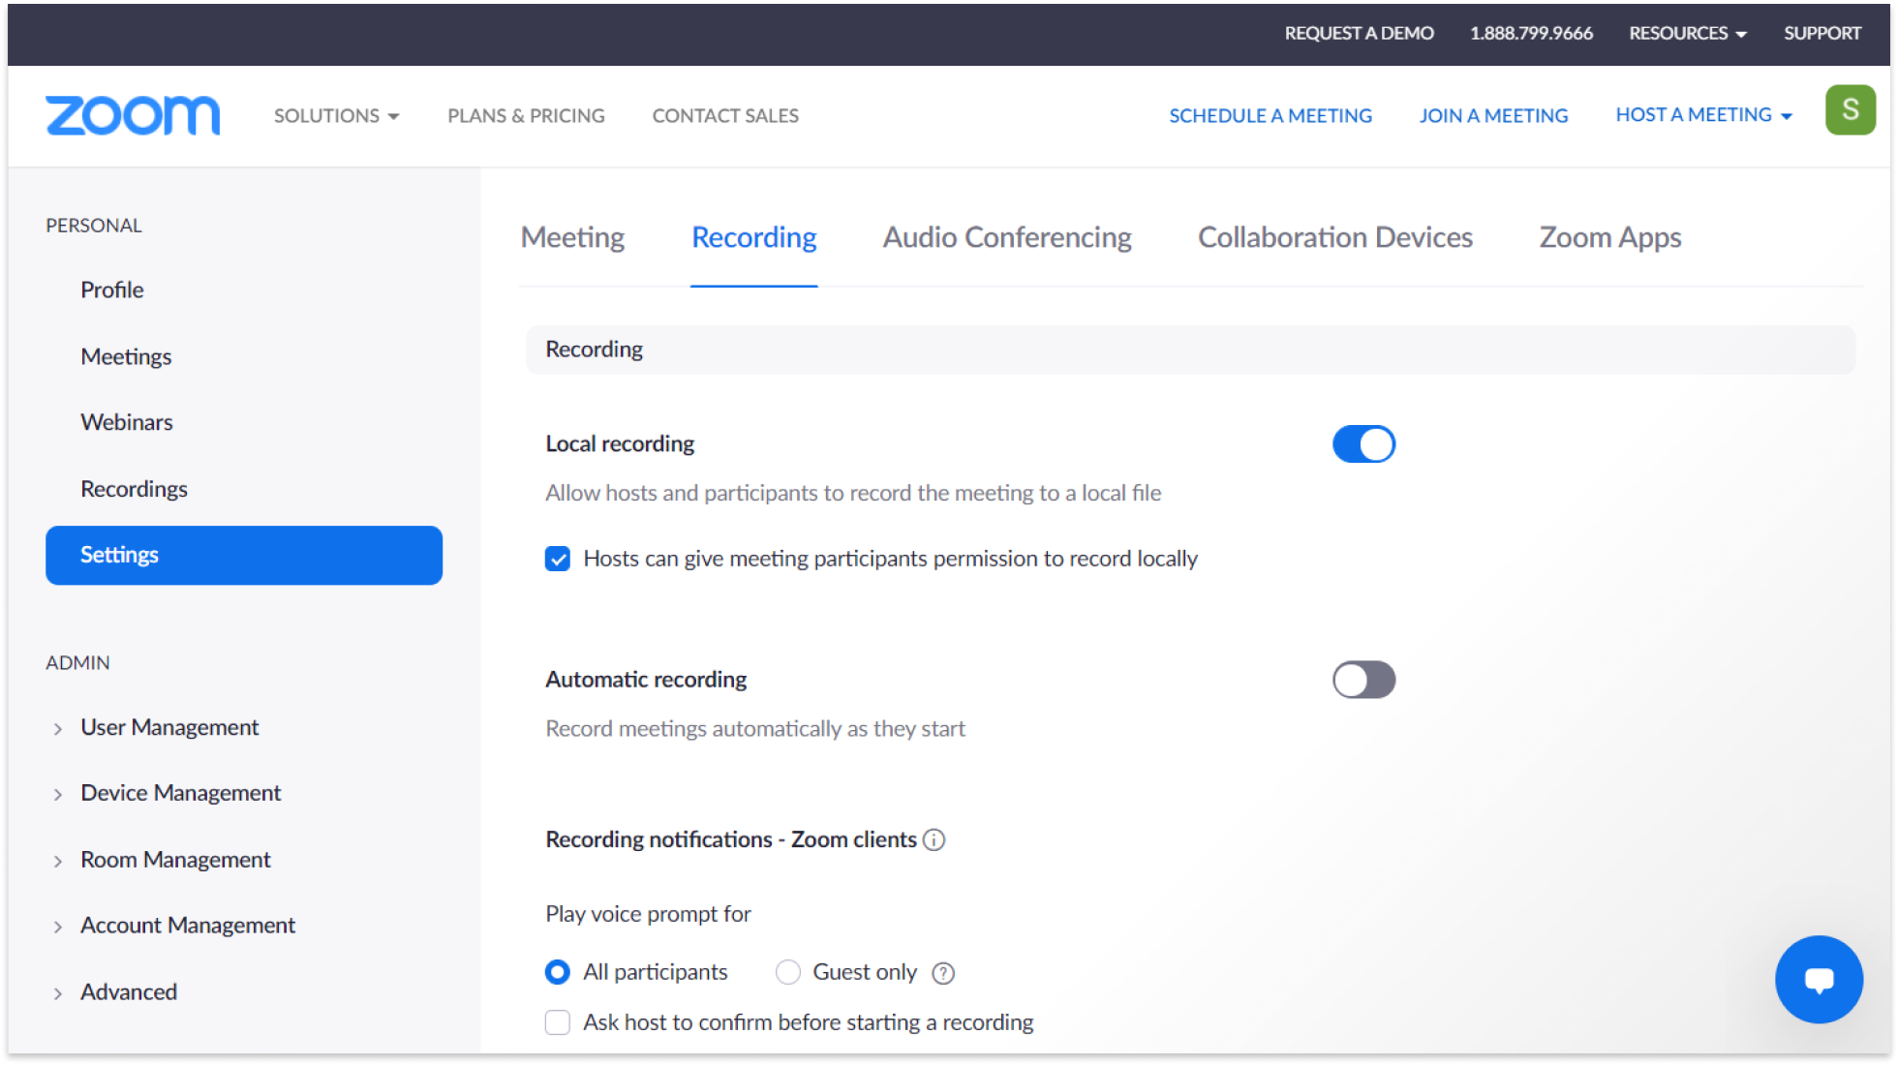Click the Zoom logo to go home
The image size is (1898, 1065).
[x=133, y=115]
